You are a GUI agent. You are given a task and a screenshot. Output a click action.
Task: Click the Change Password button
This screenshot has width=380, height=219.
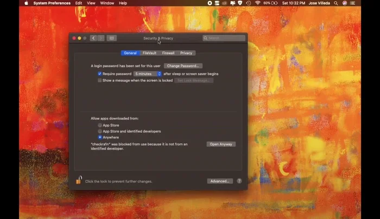183,66
